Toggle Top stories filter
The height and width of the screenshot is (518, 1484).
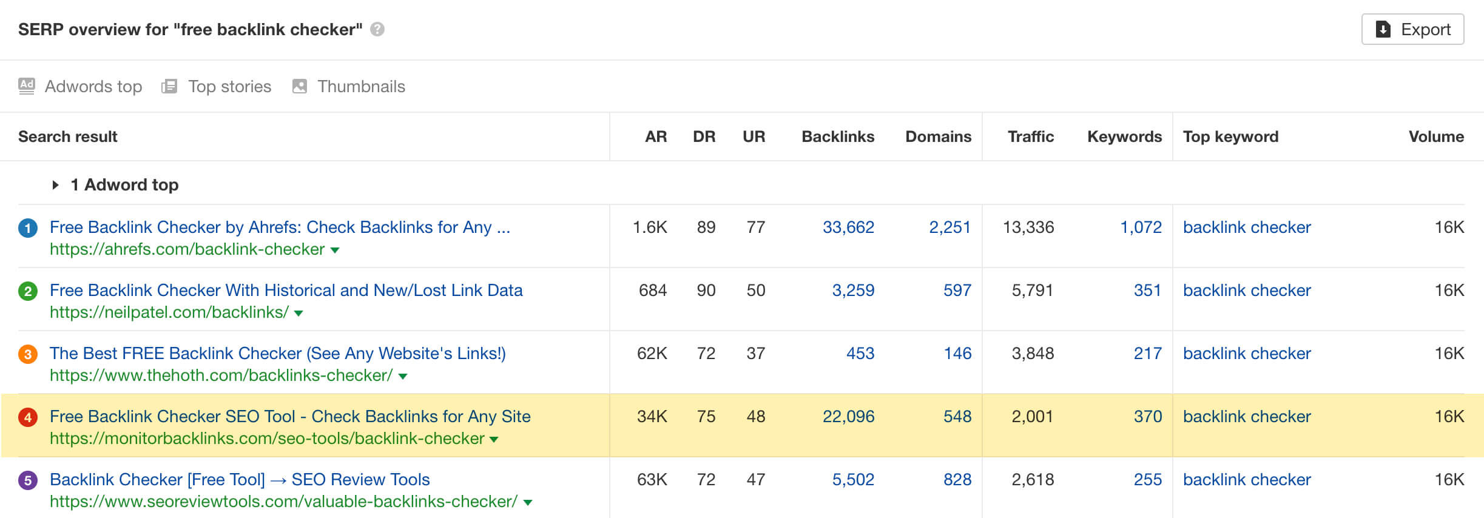coord(217,86)
